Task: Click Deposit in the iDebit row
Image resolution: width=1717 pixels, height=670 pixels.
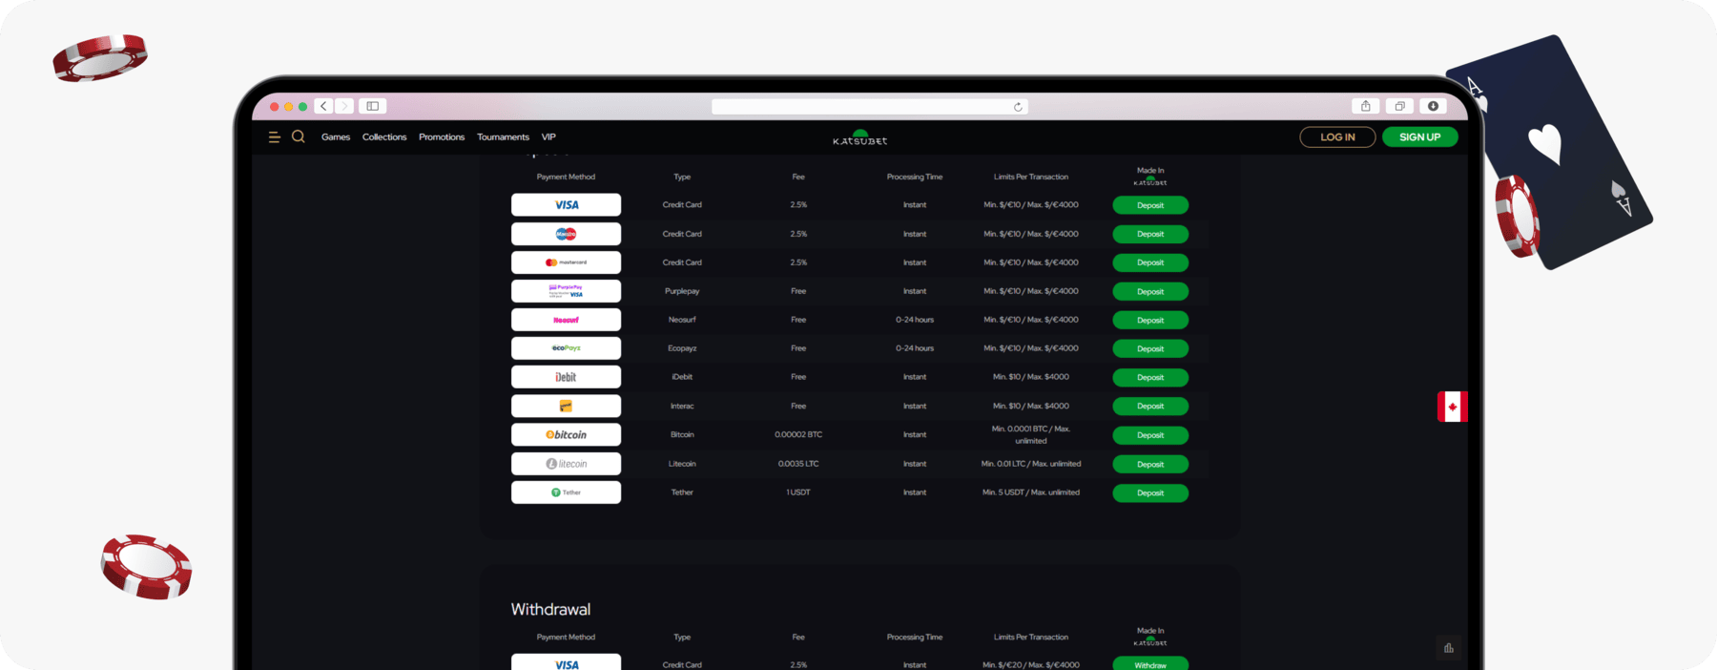Action: point(1150,377)
